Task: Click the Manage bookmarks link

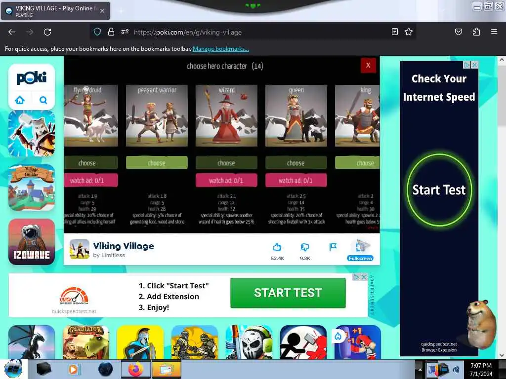Action: pyautogui.click(x=221, y=49)
